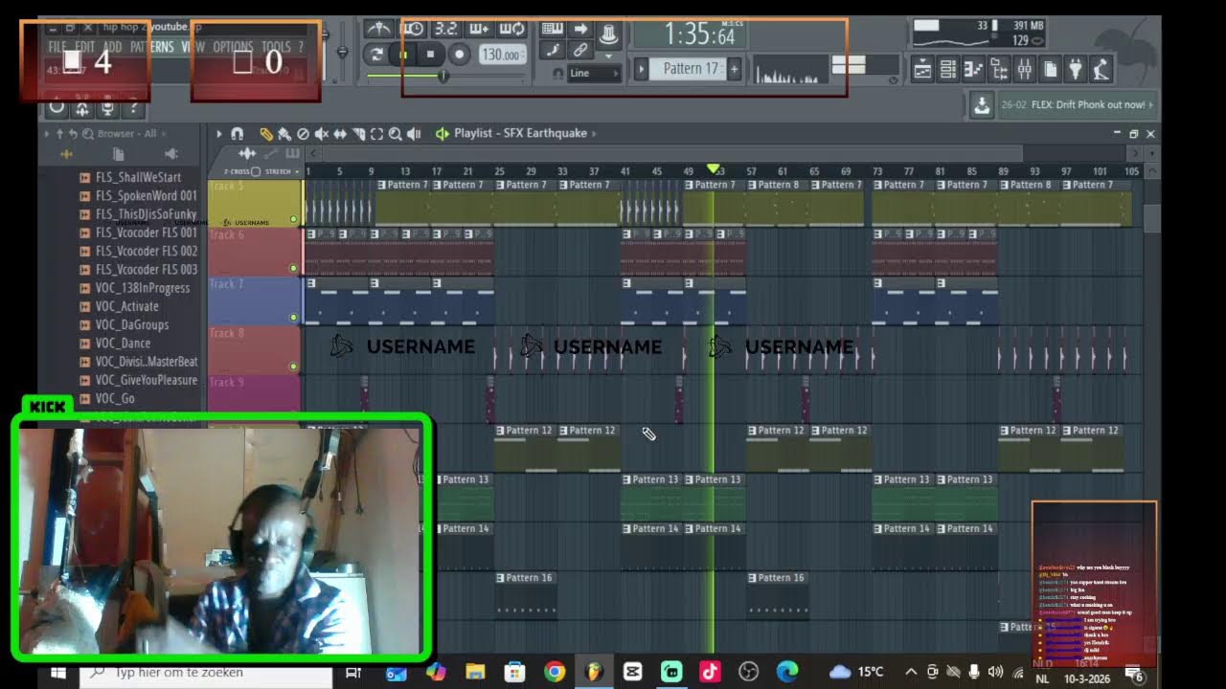Toggle the metronome icon
This screenshot has width=1226, height=689.
[x=379, y=29]
